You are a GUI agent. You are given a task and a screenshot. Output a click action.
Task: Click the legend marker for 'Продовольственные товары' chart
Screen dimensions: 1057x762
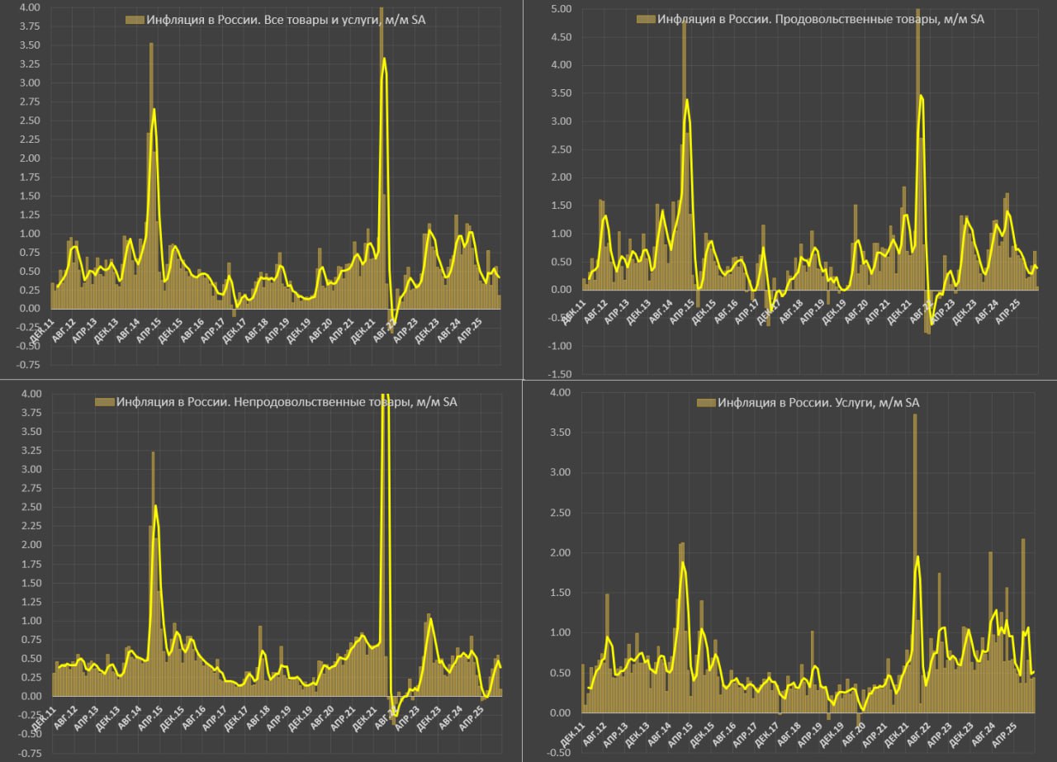(646, 17)
